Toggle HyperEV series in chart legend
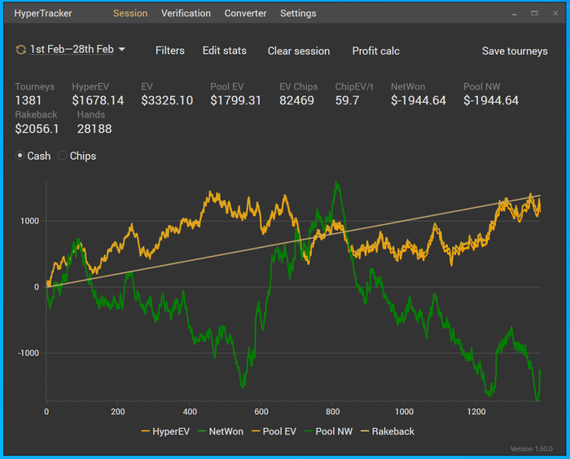 (x=165, y=431)
